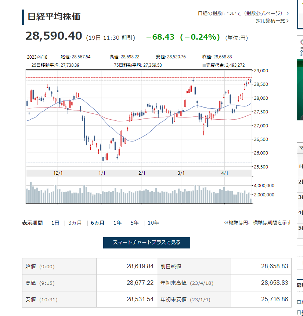
Task: Click the 3/1 date on the chart axis
Action: click(181, 173)
